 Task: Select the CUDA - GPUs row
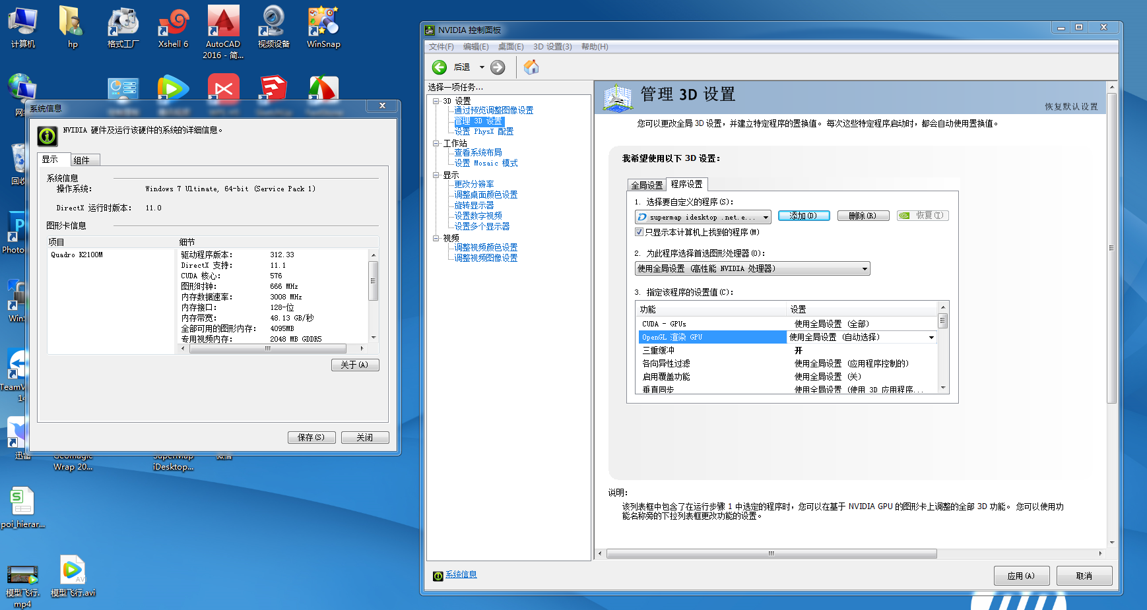(x=788, y=324)
